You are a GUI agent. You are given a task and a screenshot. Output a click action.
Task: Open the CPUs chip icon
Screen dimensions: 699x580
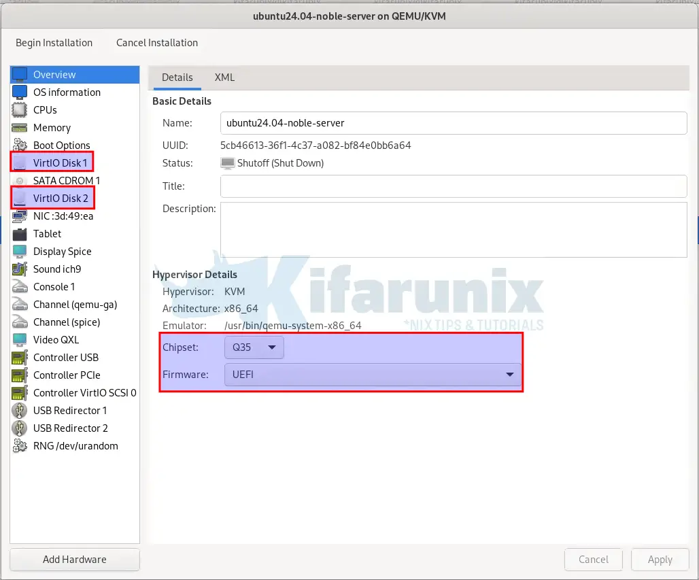[20, 109]
